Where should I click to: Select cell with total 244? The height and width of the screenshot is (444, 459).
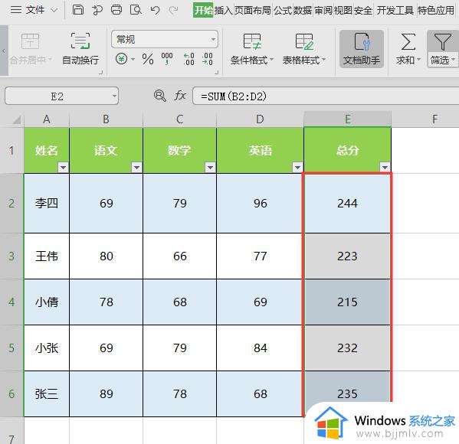coord(347,204)
